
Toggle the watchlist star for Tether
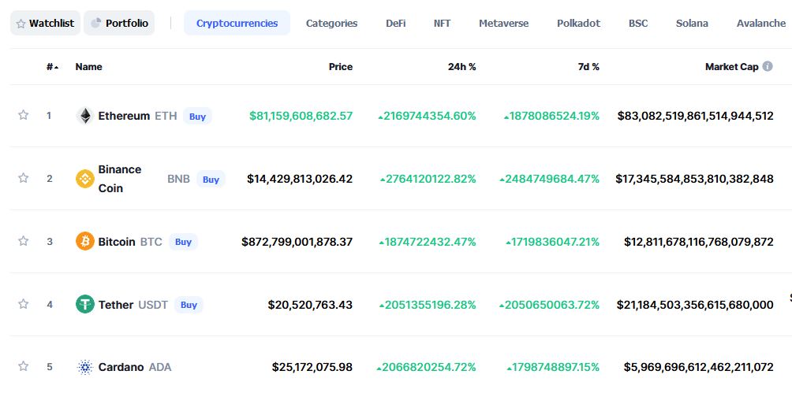coord(23,304)
